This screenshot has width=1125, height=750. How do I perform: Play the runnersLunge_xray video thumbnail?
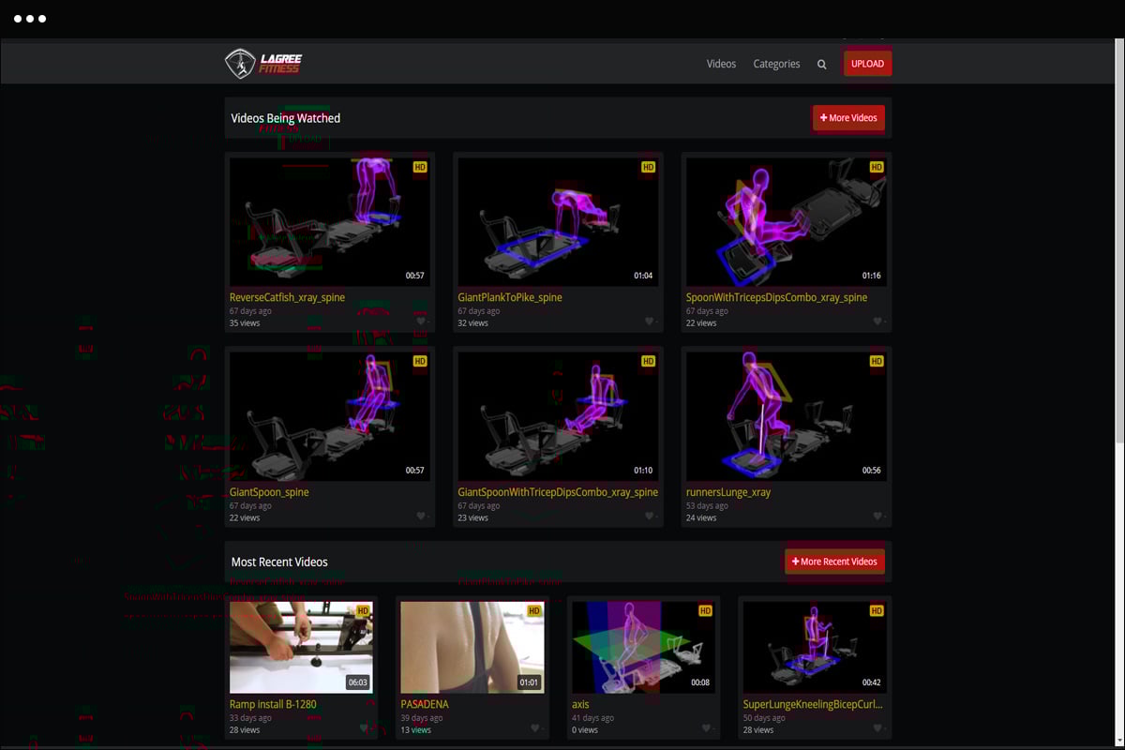tap(786, 416)
